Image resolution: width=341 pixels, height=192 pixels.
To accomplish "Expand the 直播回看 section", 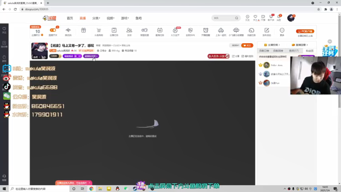I will [299, 45].
